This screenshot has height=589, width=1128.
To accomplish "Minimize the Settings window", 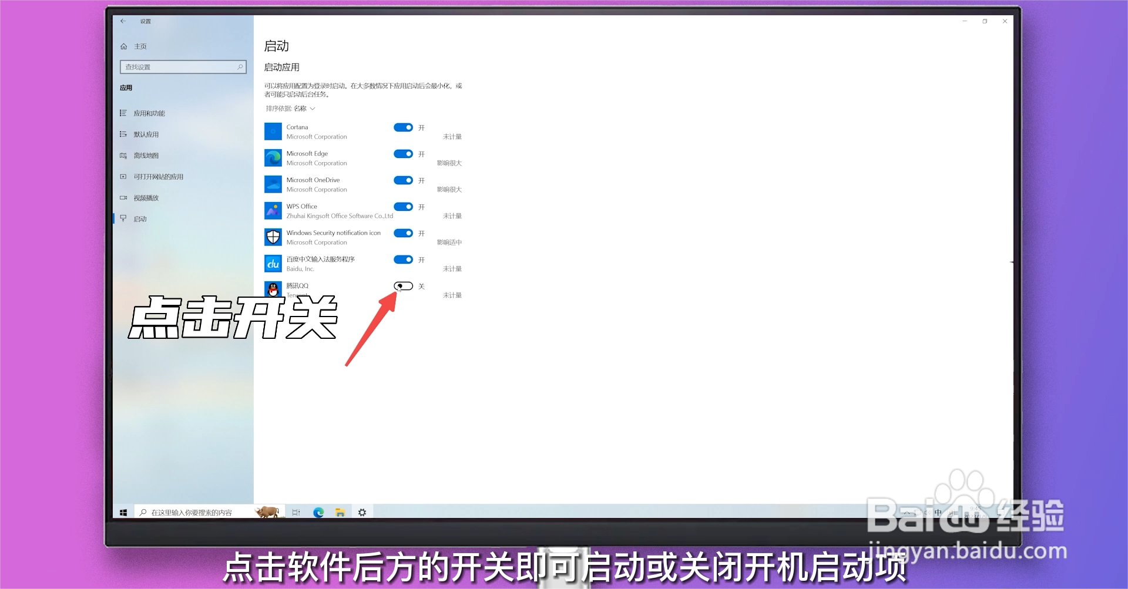I will [965, 21].
